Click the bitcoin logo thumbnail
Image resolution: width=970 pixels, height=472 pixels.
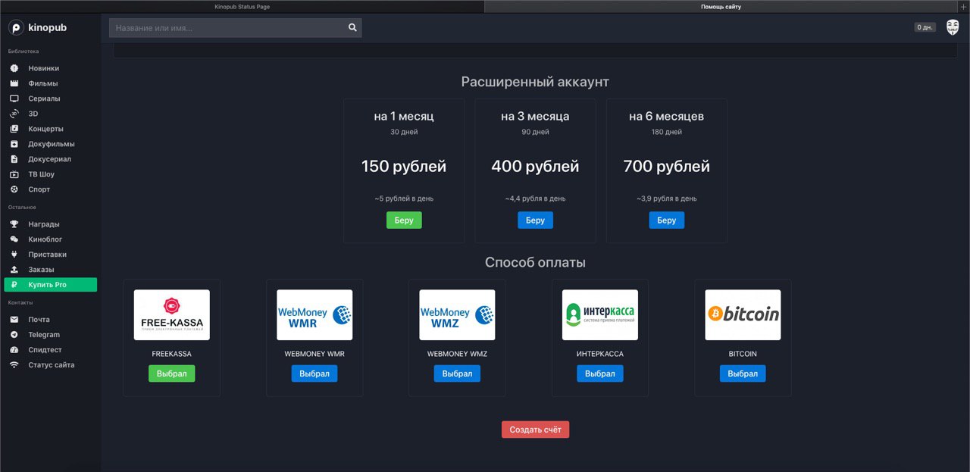click(743, 314)
